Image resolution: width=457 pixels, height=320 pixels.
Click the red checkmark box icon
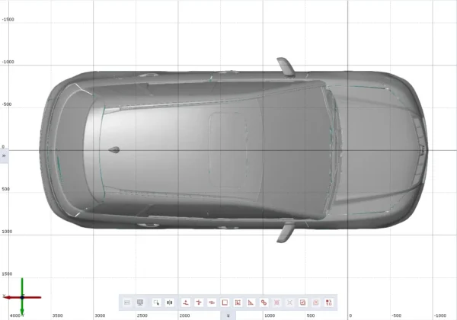tap(303, 302)
